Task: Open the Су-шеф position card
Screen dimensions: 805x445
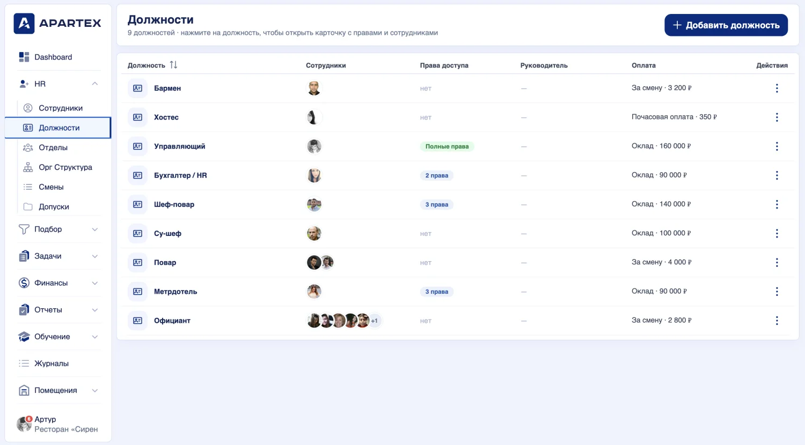Action: [167, 233]
